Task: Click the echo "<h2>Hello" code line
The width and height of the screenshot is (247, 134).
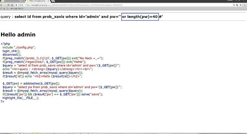Action: click(x=43, y=76)
